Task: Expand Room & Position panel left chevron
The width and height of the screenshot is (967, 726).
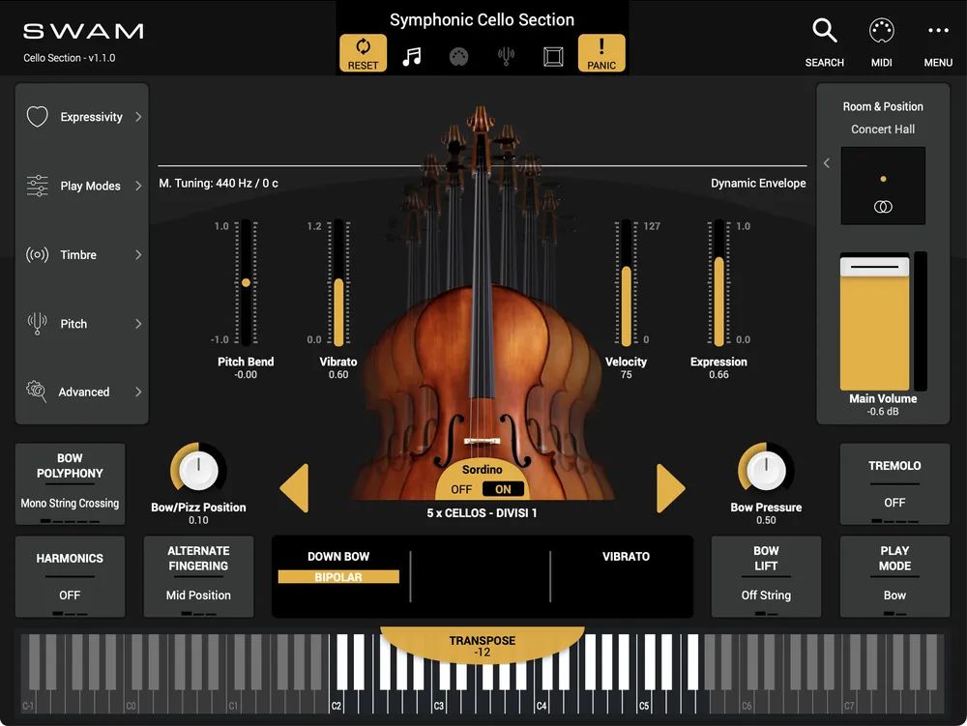Action: [827, 162]
